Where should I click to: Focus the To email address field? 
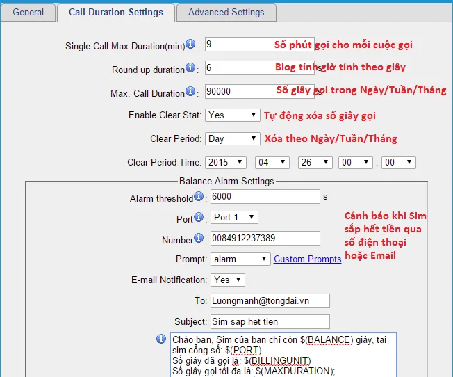coord(270,300)
